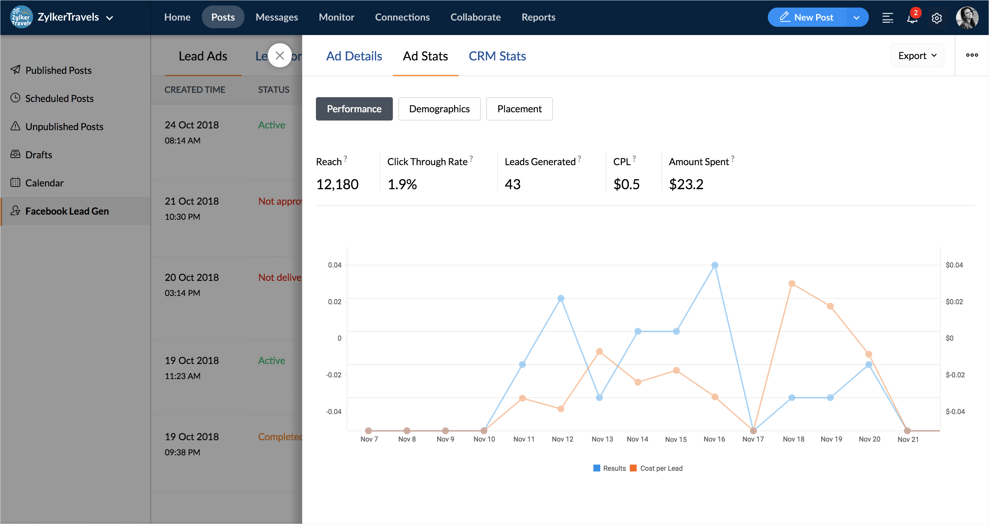Image resolution: width=989 pixels, height=524 pixels.
Task: Toggle the Results legend color swatch
Action: coord(596,468)
